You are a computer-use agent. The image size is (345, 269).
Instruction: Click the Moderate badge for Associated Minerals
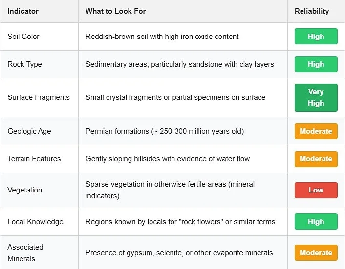tap(316, 252)
